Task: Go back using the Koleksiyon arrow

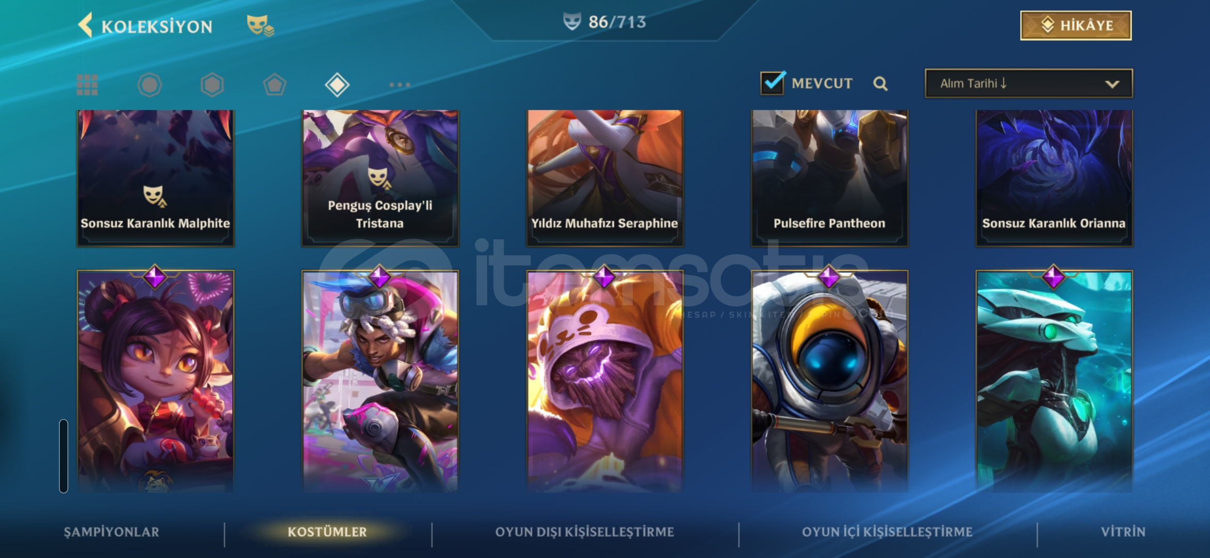Action: pyautogui.click(x=86, y=25)
